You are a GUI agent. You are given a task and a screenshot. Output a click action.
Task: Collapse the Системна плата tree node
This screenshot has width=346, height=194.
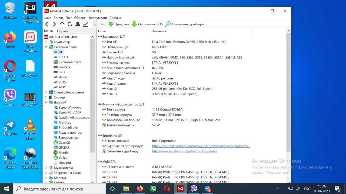pyautogui.click(x=46, y=47)
